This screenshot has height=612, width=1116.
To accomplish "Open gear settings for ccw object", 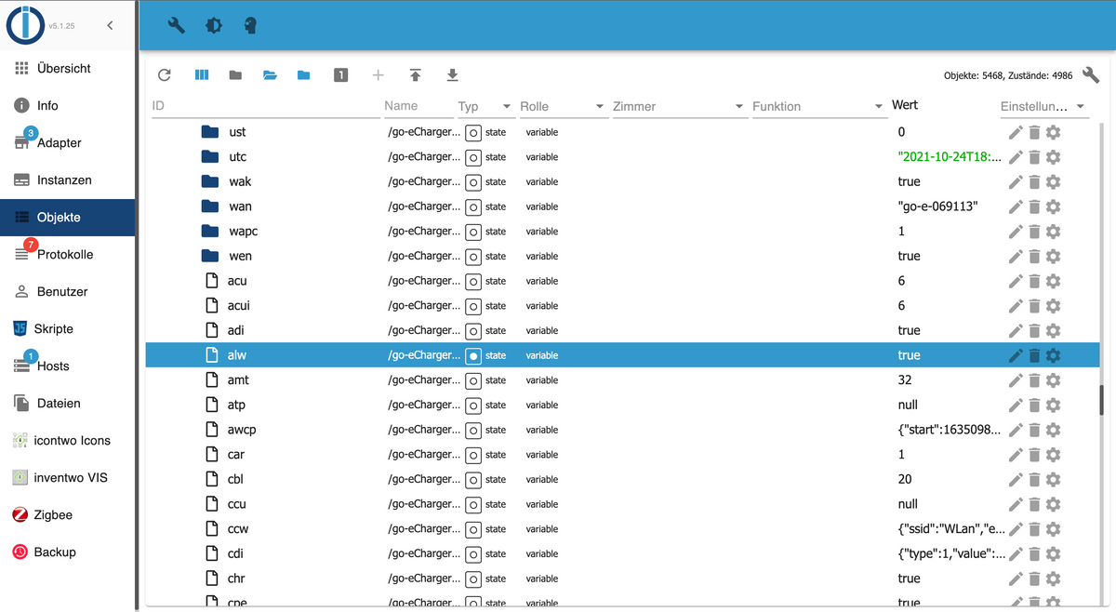I will [1053, 529].
